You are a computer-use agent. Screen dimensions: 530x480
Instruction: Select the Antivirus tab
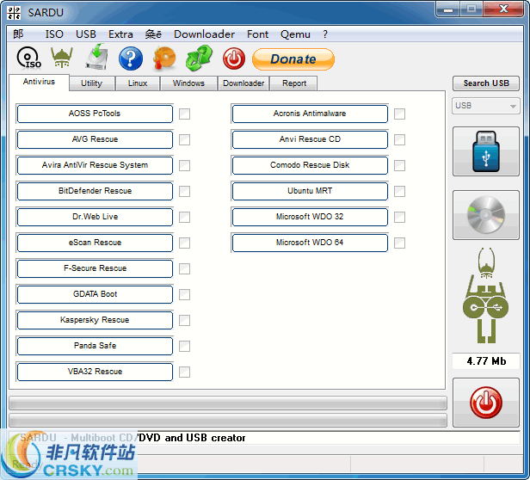(x=39, y=82)
